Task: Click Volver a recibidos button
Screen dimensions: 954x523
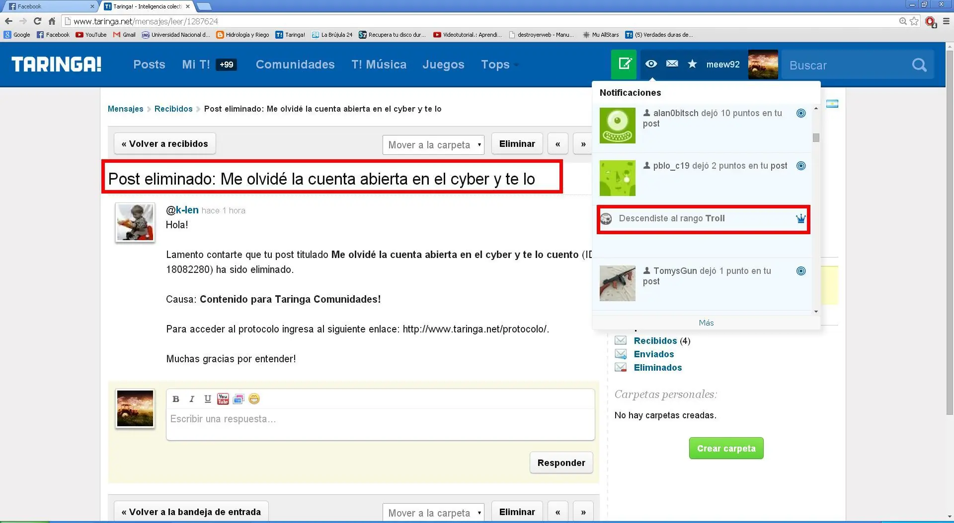Action: [x=164, y=143]
